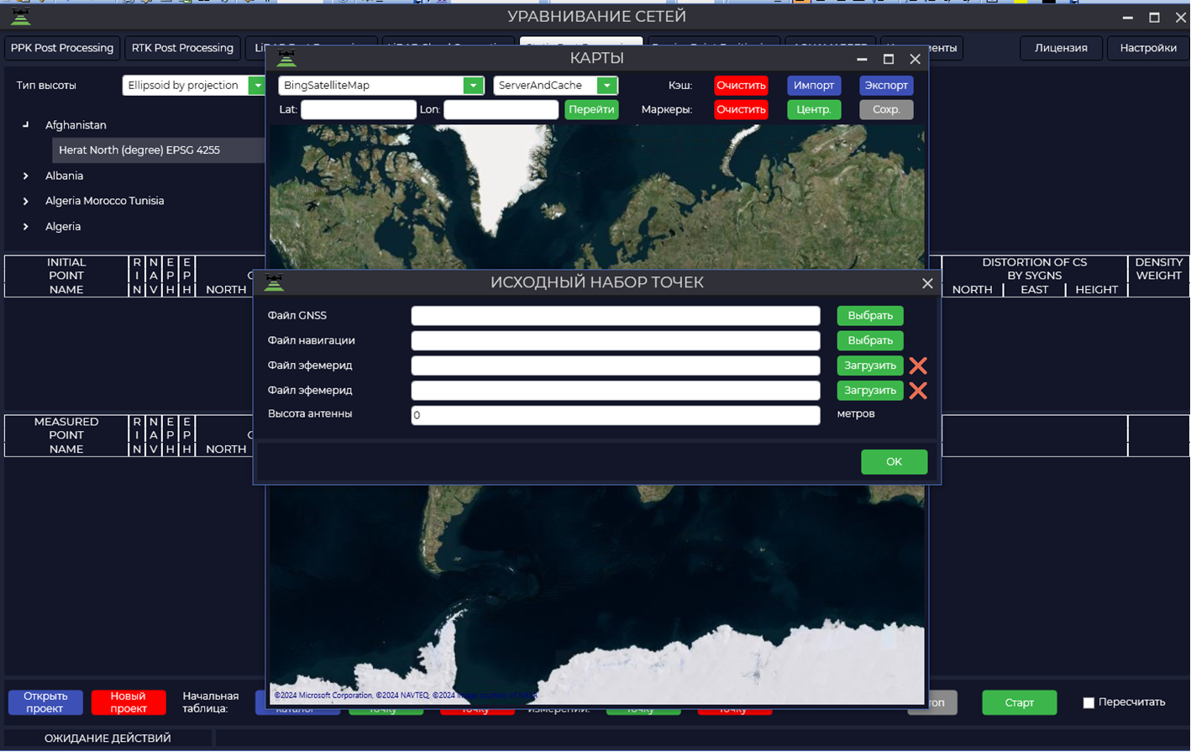This screenshot has height=752, width=1191.
Task: Click Загрузить in the second Файл эфемерид row
Action: point(870,391)
